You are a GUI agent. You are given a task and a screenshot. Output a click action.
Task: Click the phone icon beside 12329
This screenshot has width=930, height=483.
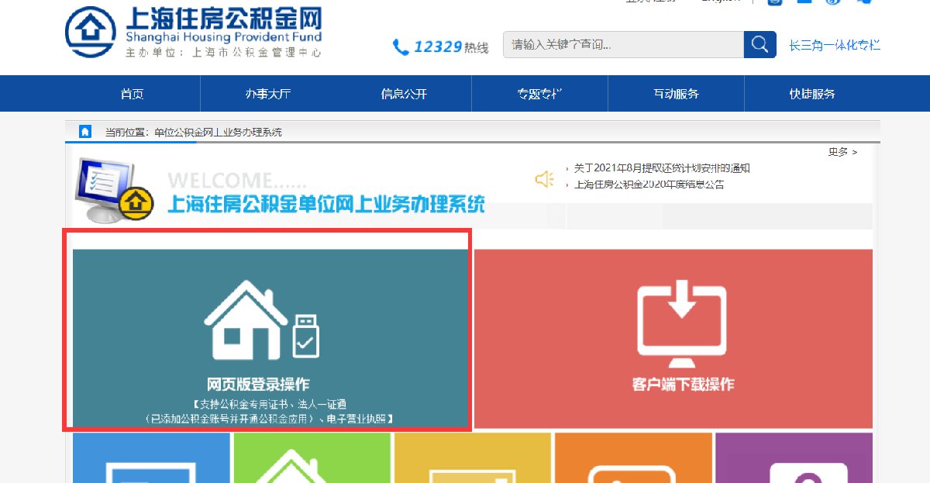point(401,47)
